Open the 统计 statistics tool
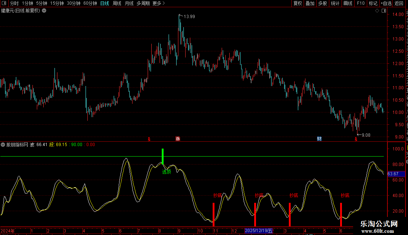Screen dimensions: 408x235 click(x=335, y=3)
